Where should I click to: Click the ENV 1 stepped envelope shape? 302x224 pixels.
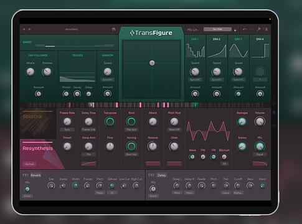(x=195, y=50)
